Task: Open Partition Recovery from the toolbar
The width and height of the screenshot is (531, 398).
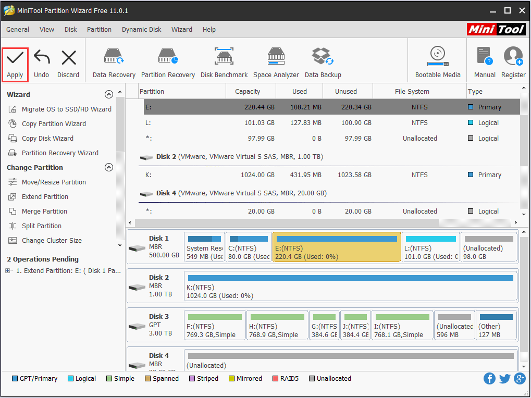Action: pyautogui.click(x=168, y=64)
